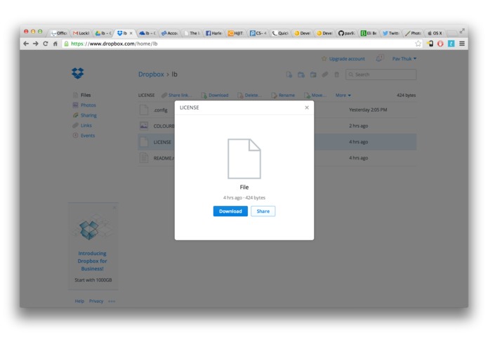This screenshot has width=488, height=347.
Task: Click the Dropbox breadcrumb link
Action: tap(151, 74)
